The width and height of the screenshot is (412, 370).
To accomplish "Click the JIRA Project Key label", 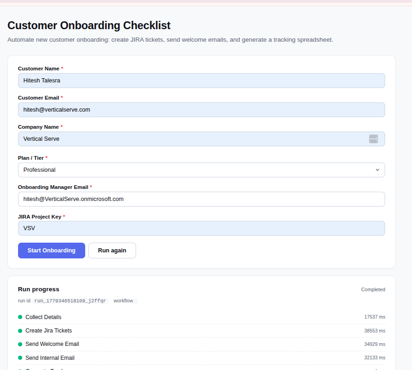I will (x=39, y=217).
